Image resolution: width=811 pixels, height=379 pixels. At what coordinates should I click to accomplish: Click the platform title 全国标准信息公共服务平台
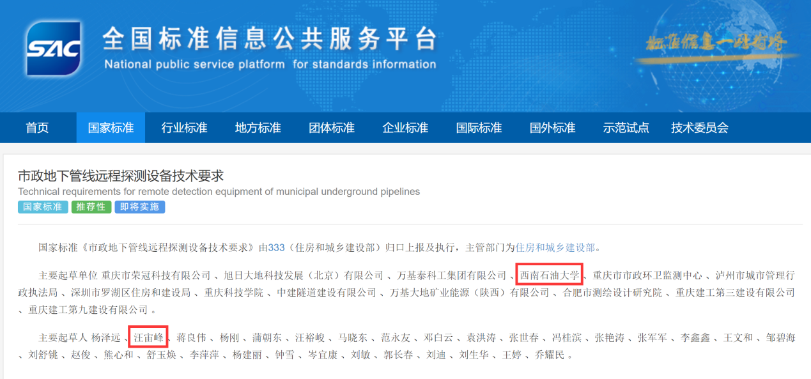[x=270, y=40]
